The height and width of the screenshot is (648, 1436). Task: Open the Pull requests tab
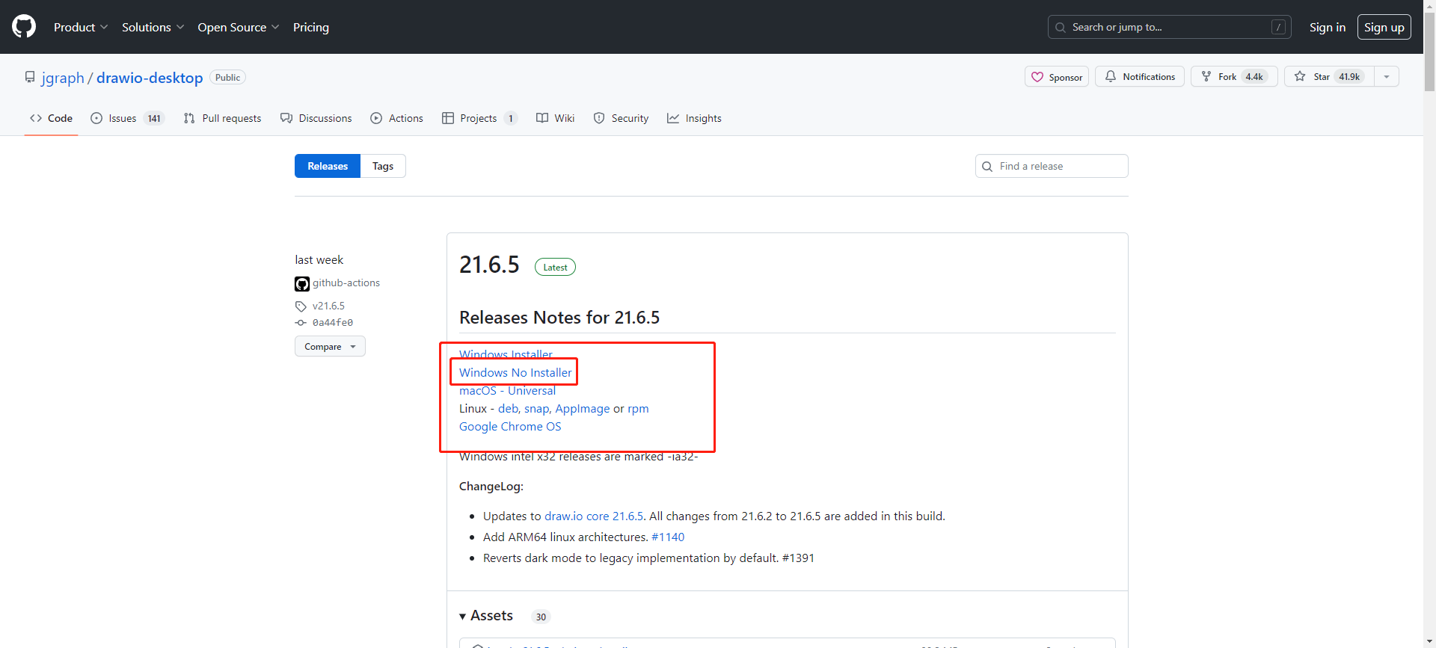click(222, 118)
